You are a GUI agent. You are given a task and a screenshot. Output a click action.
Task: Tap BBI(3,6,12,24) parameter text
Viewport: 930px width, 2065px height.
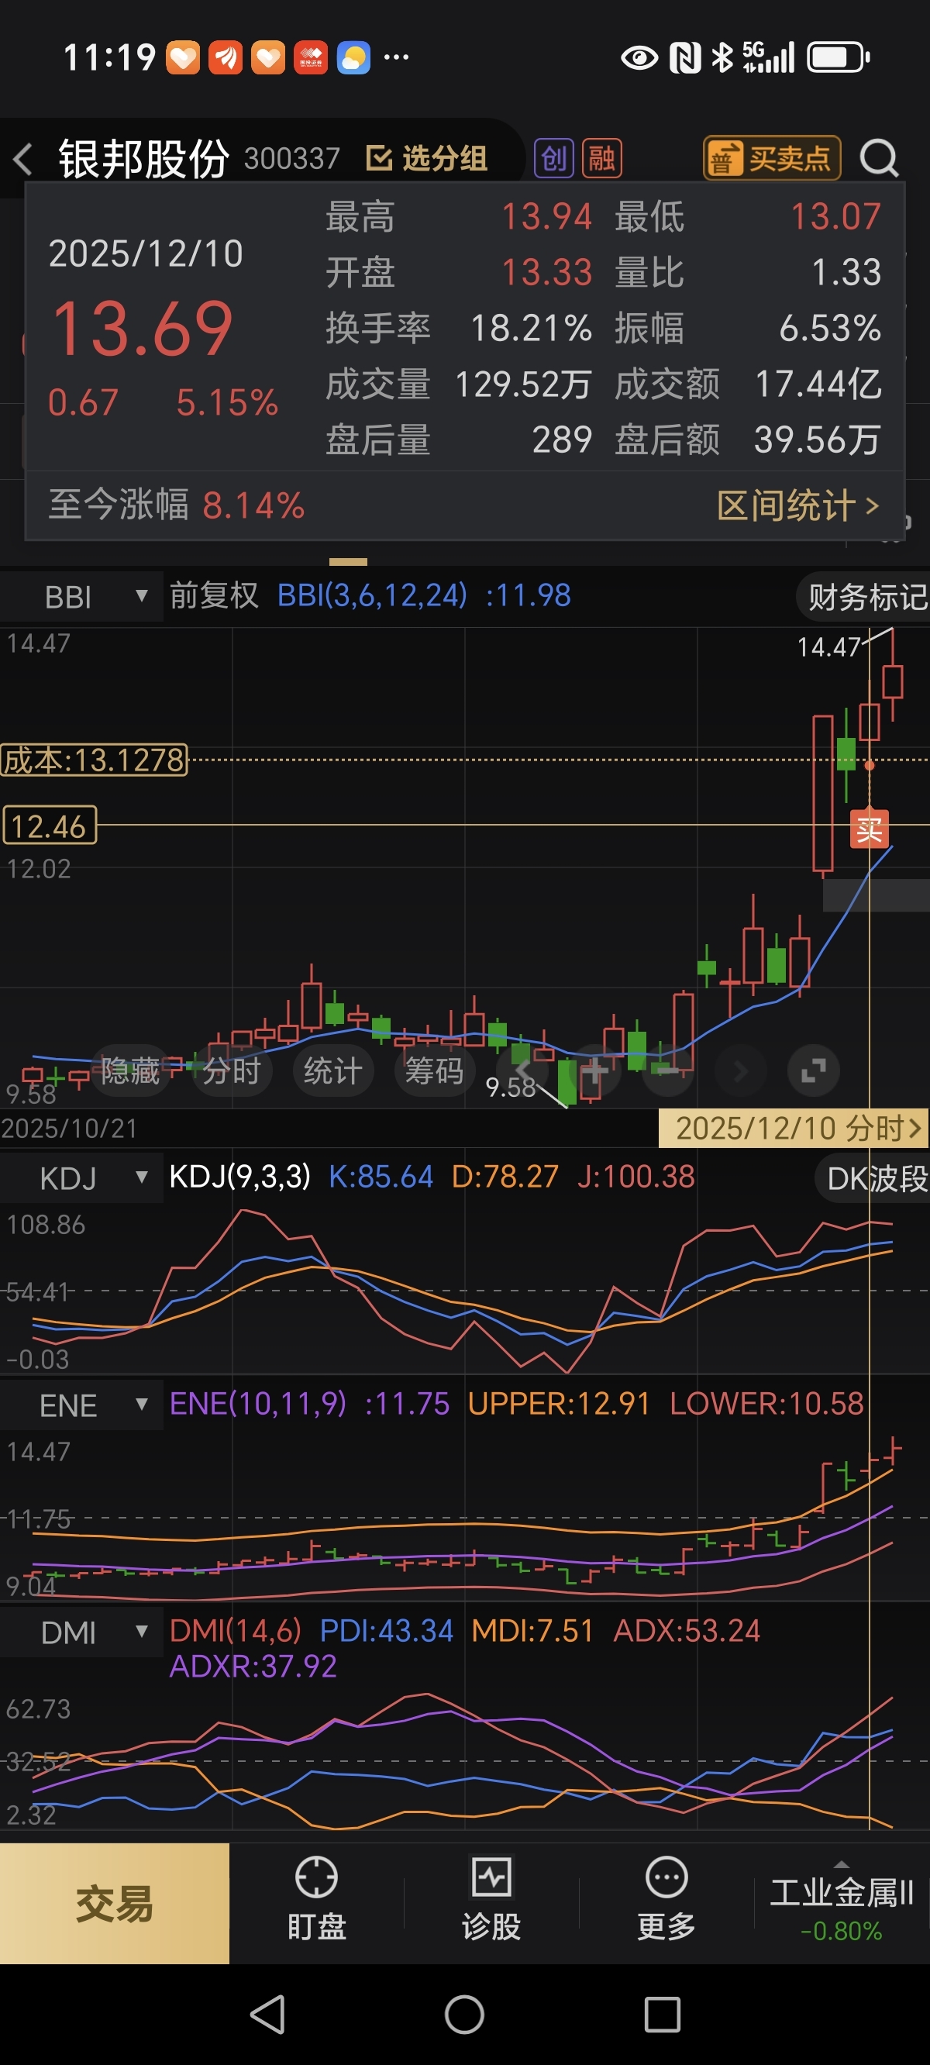coord(372,595)
